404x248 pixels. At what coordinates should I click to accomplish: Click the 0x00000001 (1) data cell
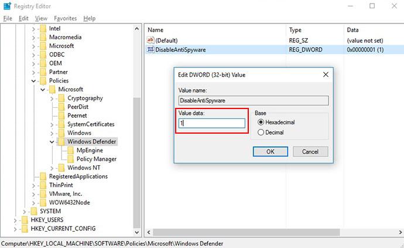point(365,50)
